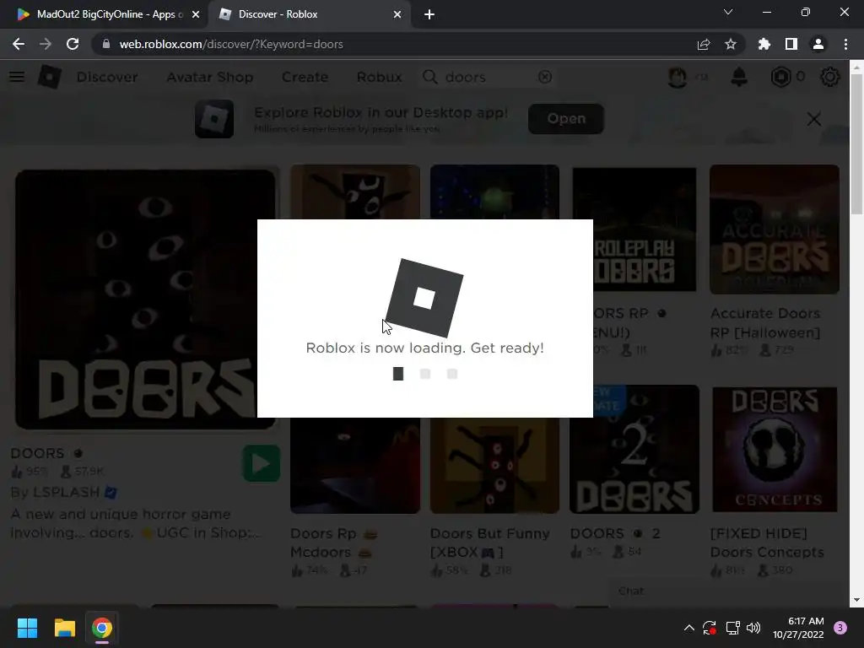The height and width of the screenshot is (648, 864).
Task: Play the DOORS game with green button
Action: 262,463
